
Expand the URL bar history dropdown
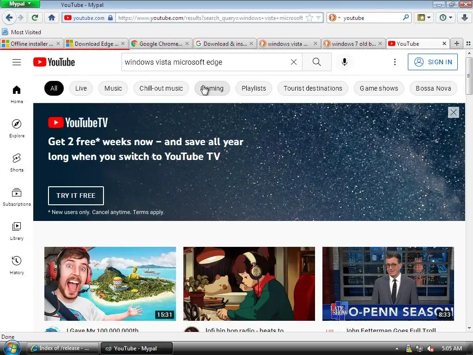point(319,18)
